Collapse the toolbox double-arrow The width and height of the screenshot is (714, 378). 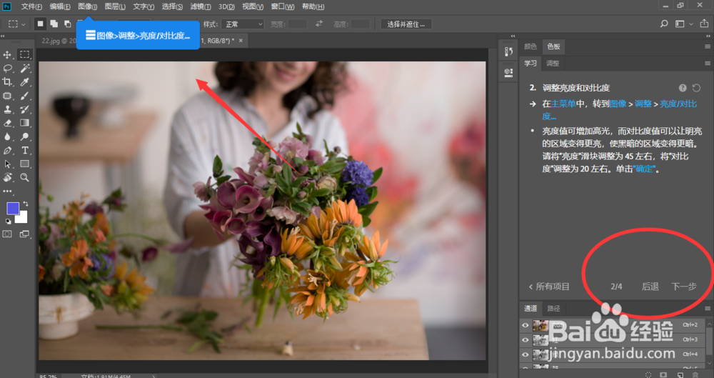3,36
